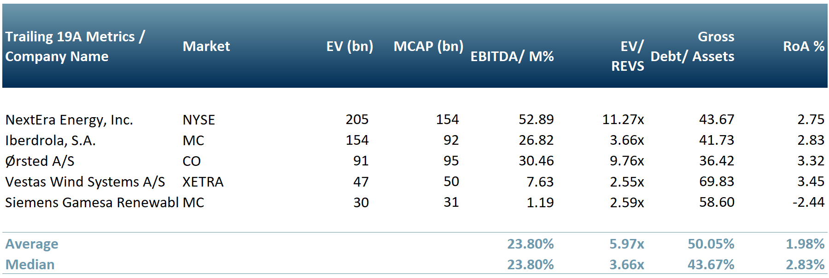Click the Trailing 19A Metrics header cell

(x=75, y=46)
